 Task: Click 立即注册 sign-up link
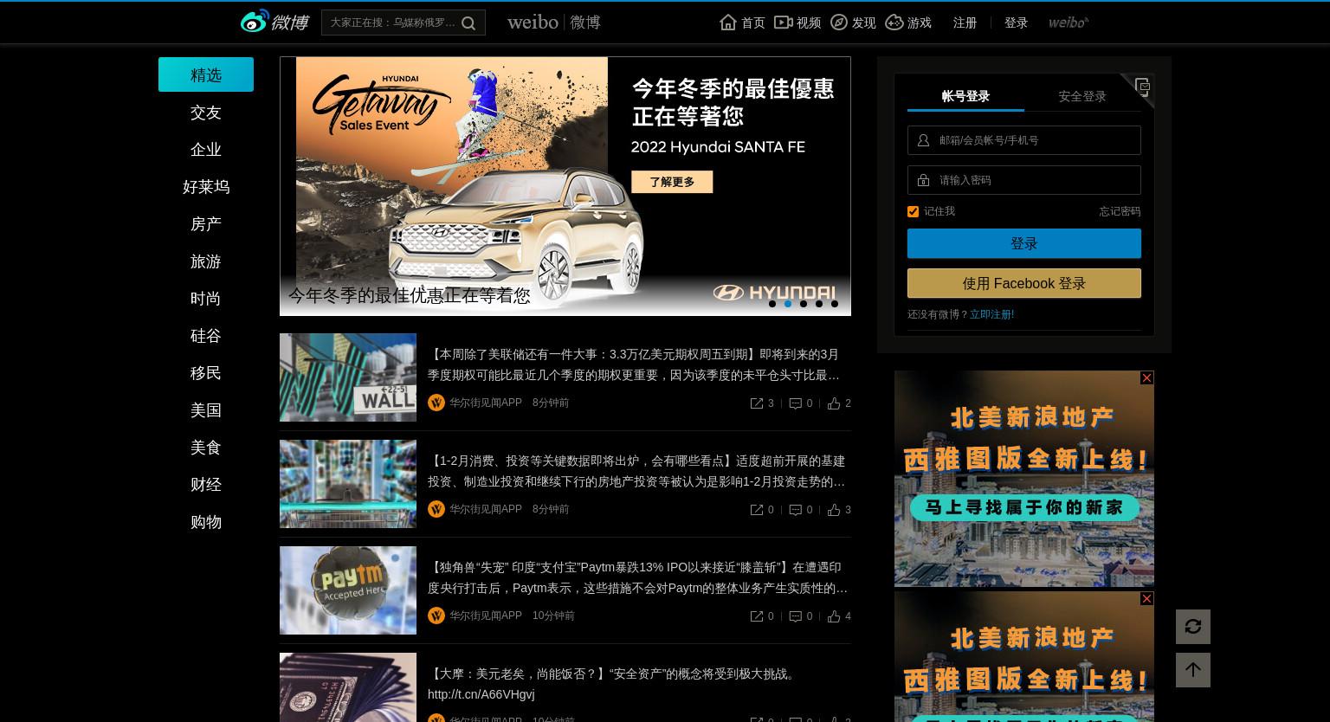point(991,314)
